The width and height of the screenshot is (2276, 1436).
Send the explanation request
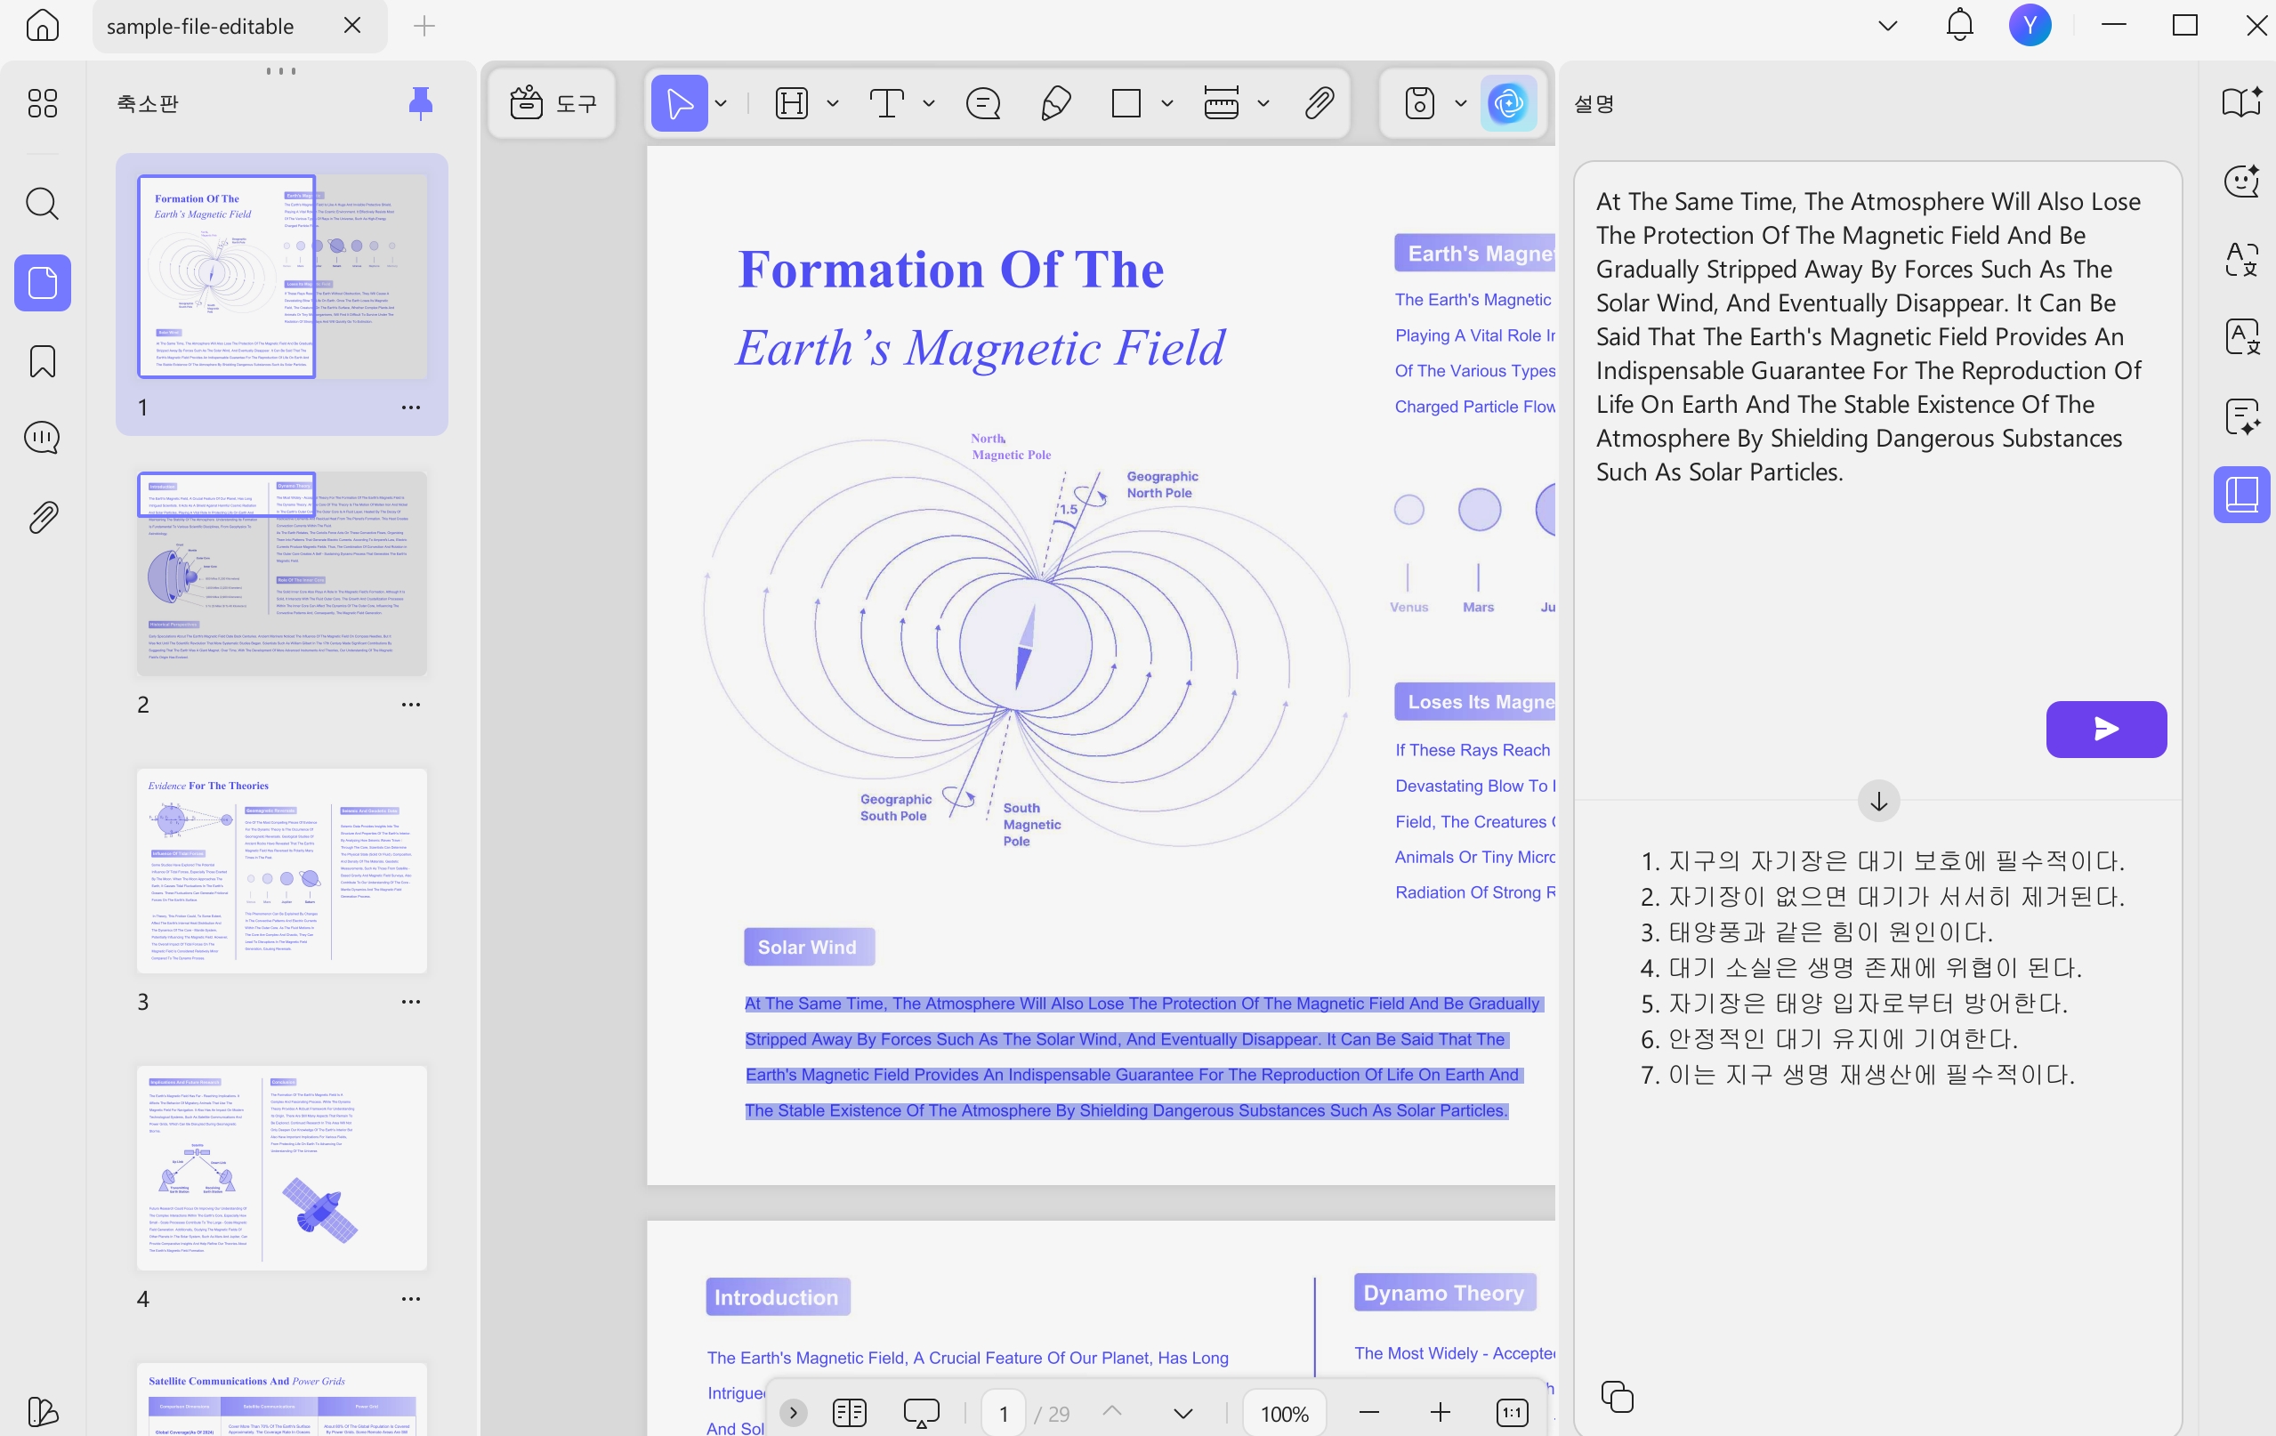tap(2106, 729)
